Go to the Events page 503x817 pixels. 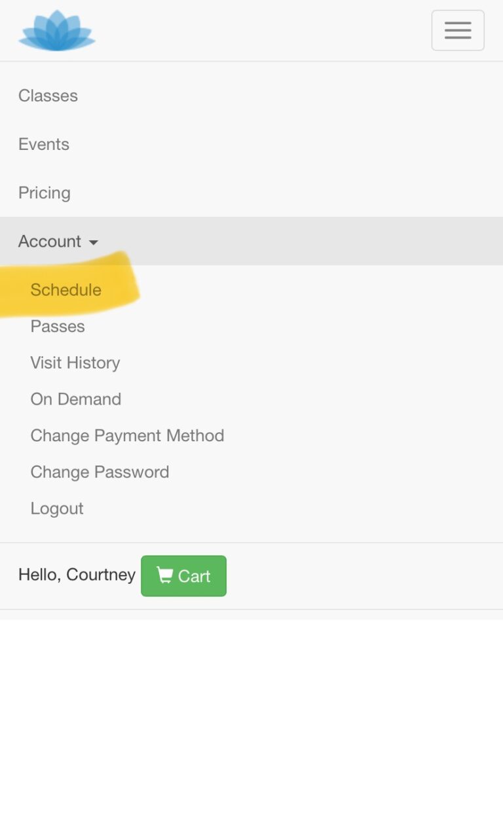pyautogui.click(x=44, y=144)
